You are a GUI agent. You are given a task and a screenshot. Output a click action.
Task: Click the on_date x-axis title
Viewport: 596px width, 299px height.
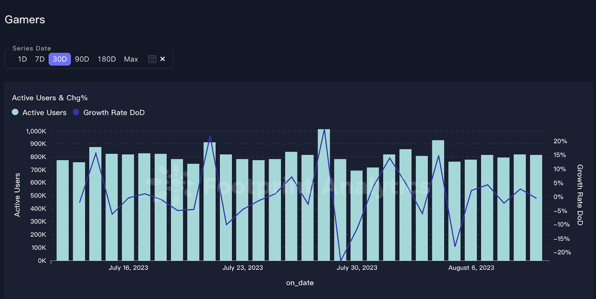coord(300,283)
